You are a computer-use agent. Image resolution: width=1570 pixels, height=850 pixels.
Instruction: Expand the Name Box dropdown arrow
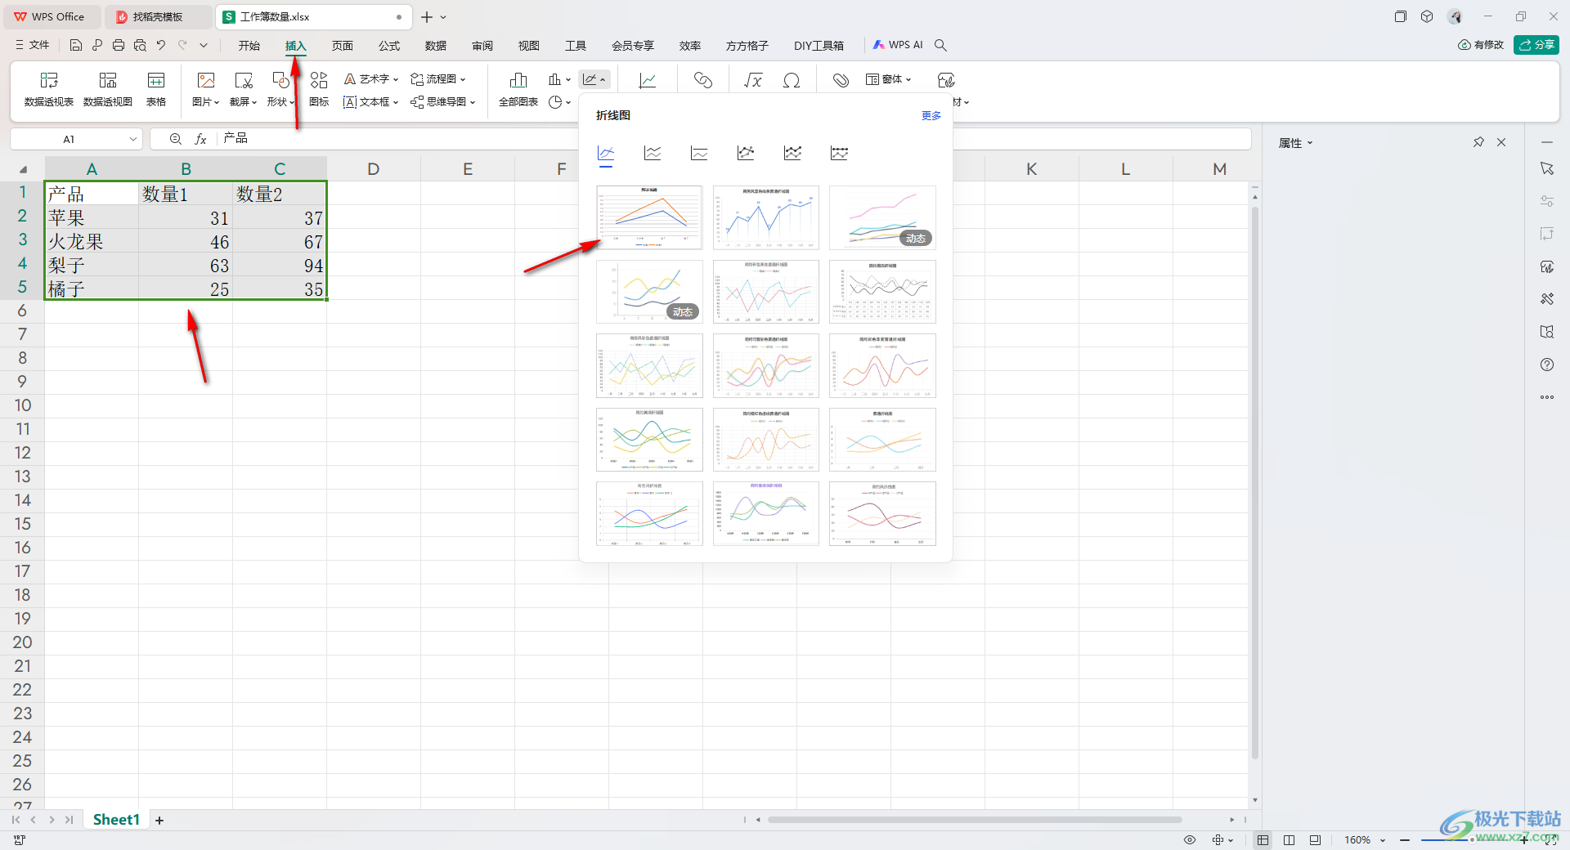[133, 139]
